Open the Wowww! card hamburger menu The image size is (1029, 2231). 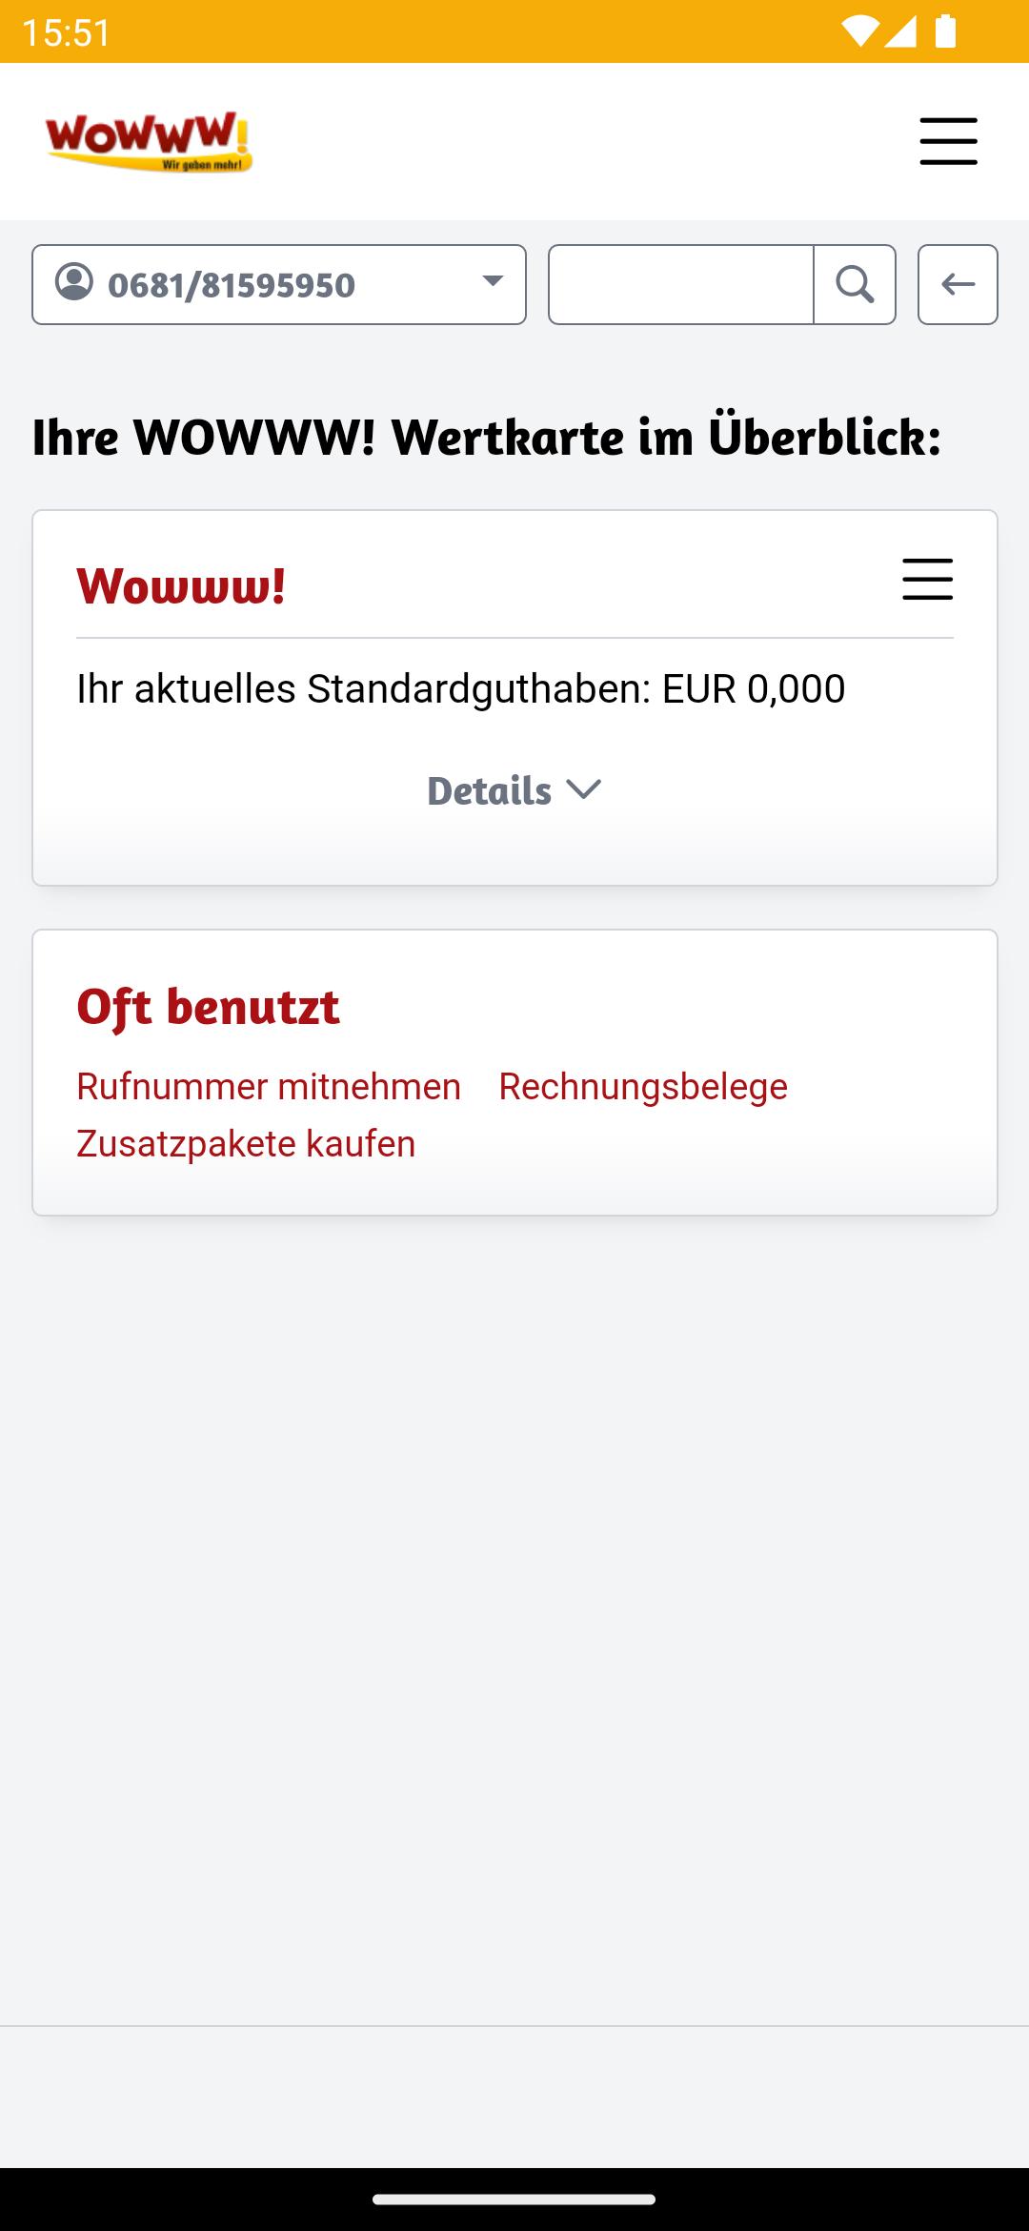coord(927,580)
